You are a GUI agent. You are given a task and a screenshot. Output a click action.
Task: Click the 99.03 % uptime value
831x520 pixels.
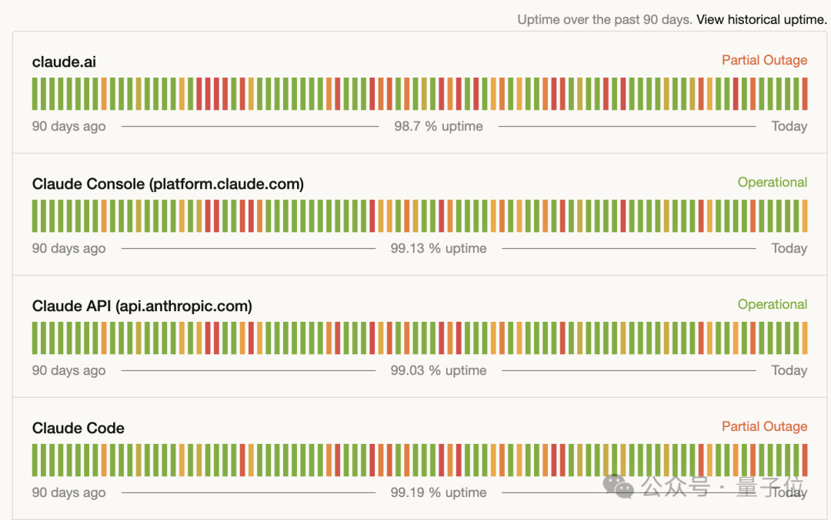click(439, 371)
